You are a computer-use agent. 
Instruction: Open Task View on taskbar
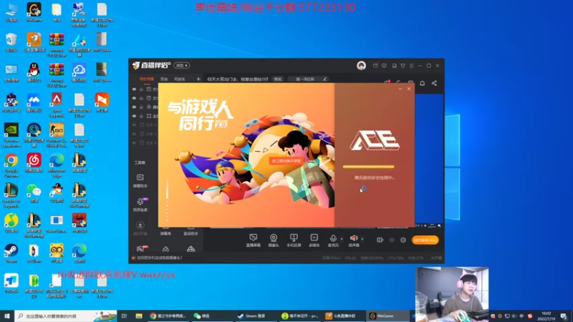coord(124,316)
